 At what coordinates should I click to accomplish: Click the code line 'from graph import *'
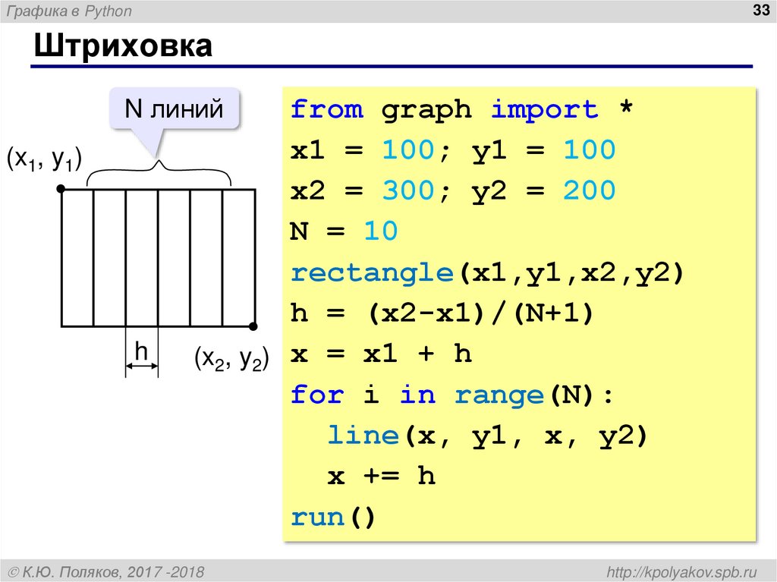[462, 109]
